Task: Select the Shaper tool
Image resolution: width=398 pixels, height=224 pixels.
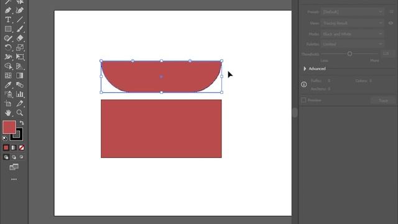Action: point(8,39)
